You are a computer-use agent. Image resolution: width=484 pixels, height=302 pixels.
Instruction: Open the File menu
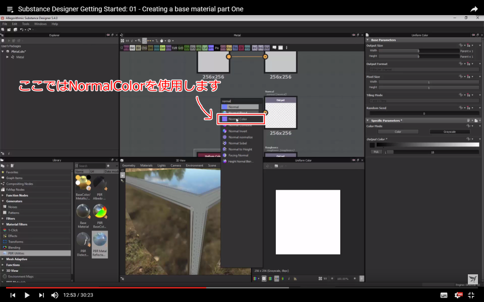point(5,24)
